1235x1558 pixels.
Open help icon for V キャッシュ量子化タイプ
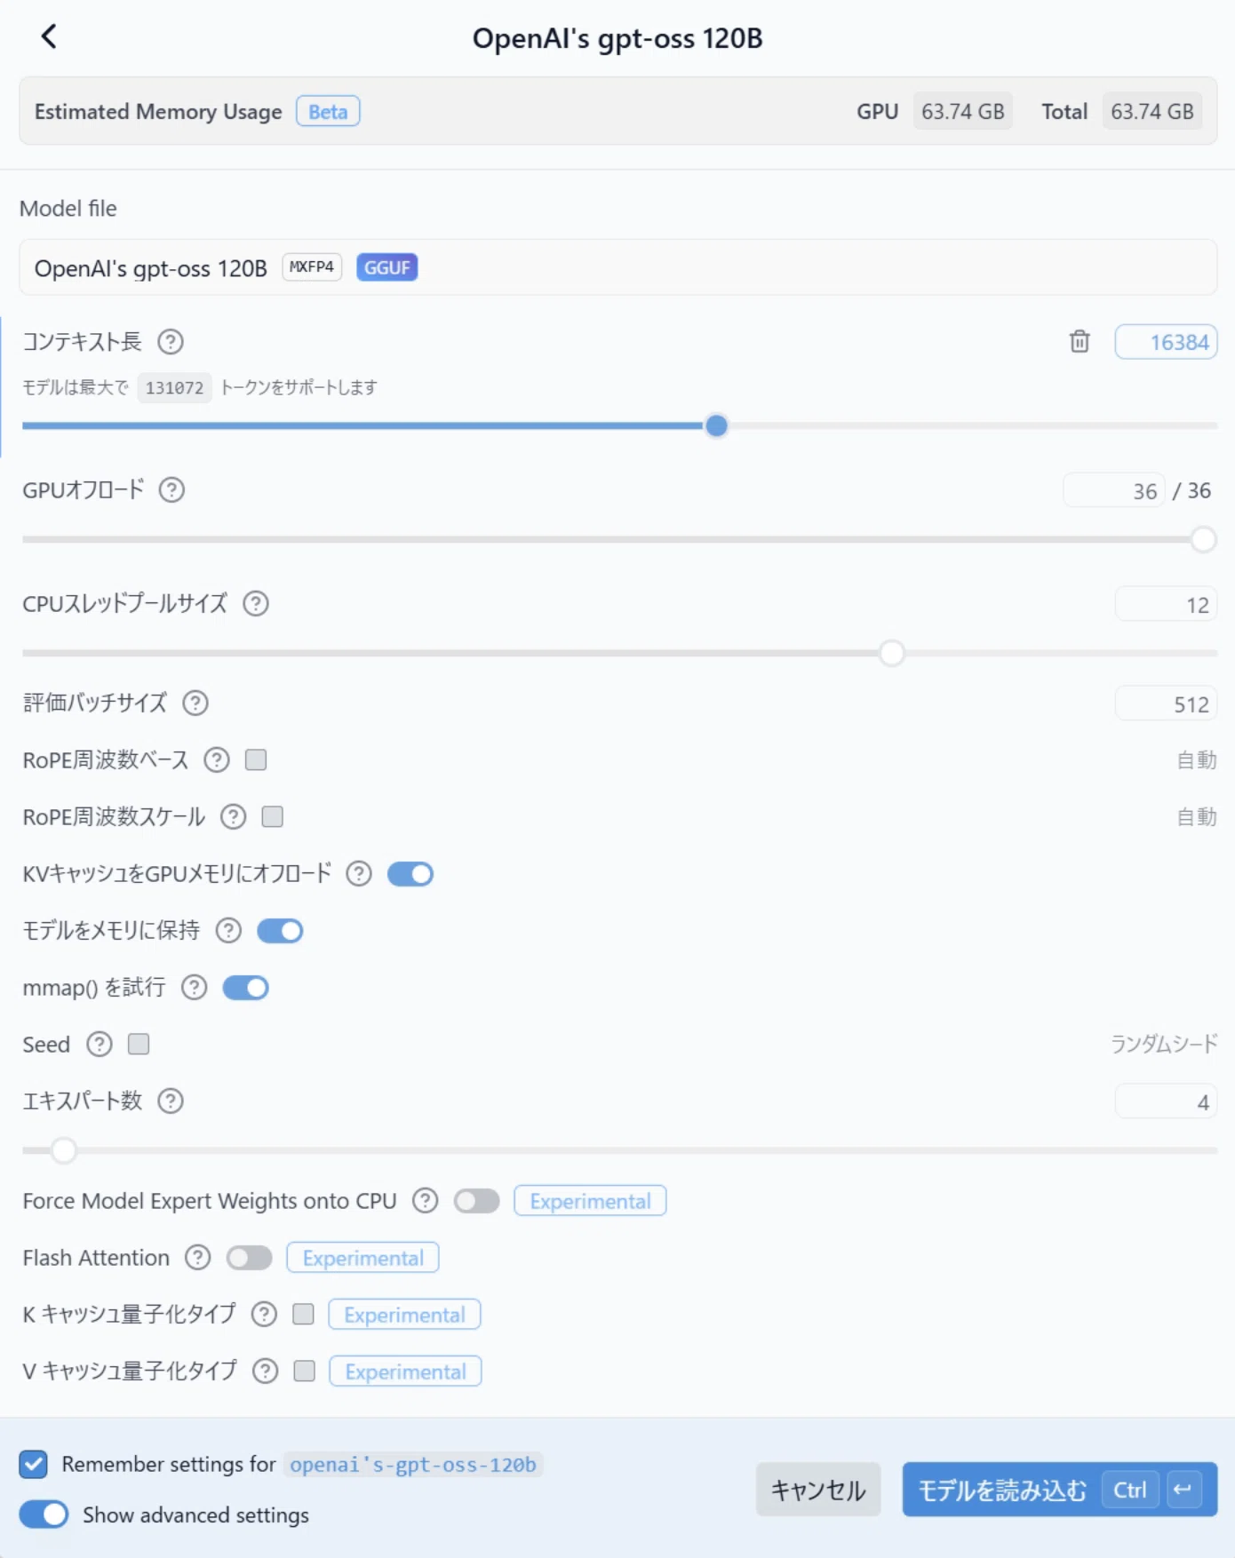pyautogui.click(x=266, y=1371)
